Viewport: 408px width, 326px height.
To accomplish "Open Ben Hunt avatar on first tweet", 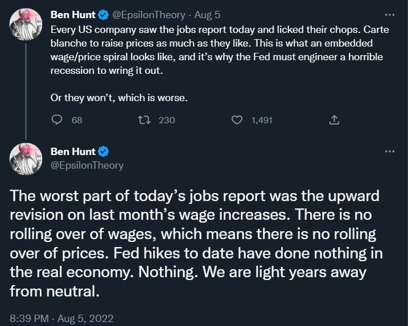I will 26,24.
